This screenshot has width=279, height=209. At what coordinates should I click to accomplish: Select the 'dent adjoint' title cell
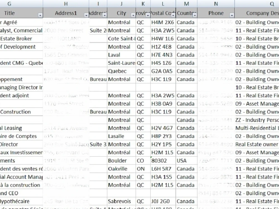[x=21, y=96]
